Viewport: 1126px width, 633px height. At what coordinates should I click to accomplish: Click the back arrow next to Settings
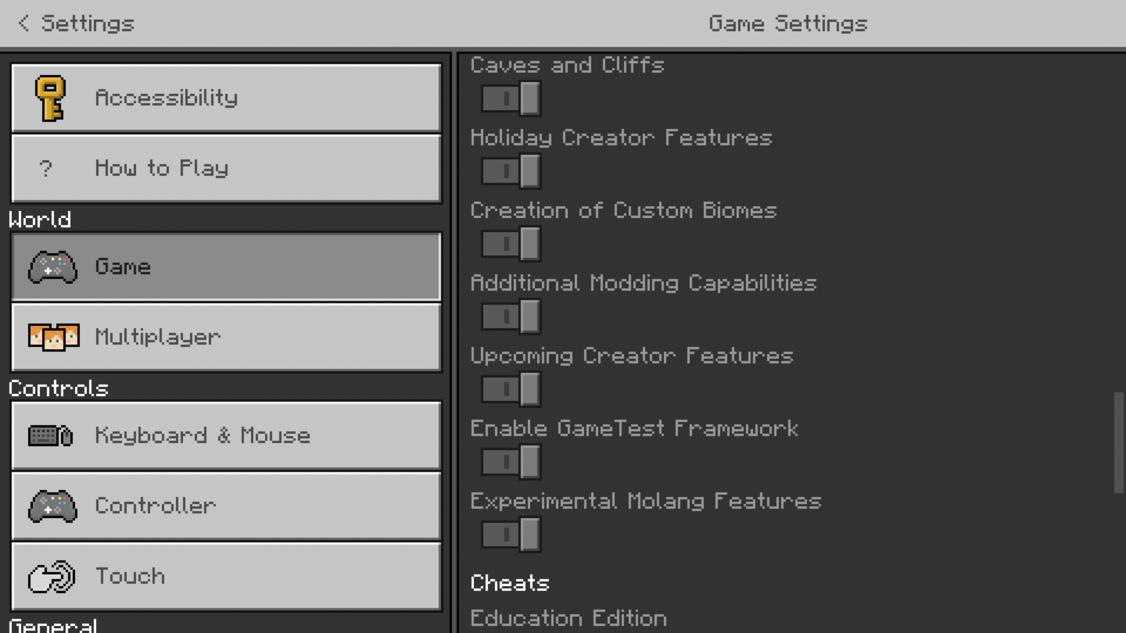click(23, 23)
